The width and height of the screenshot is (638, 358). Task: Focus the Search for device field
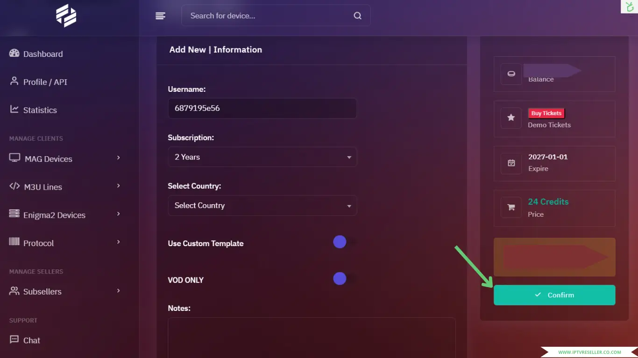pyautogui.click(x=269, y=16)
